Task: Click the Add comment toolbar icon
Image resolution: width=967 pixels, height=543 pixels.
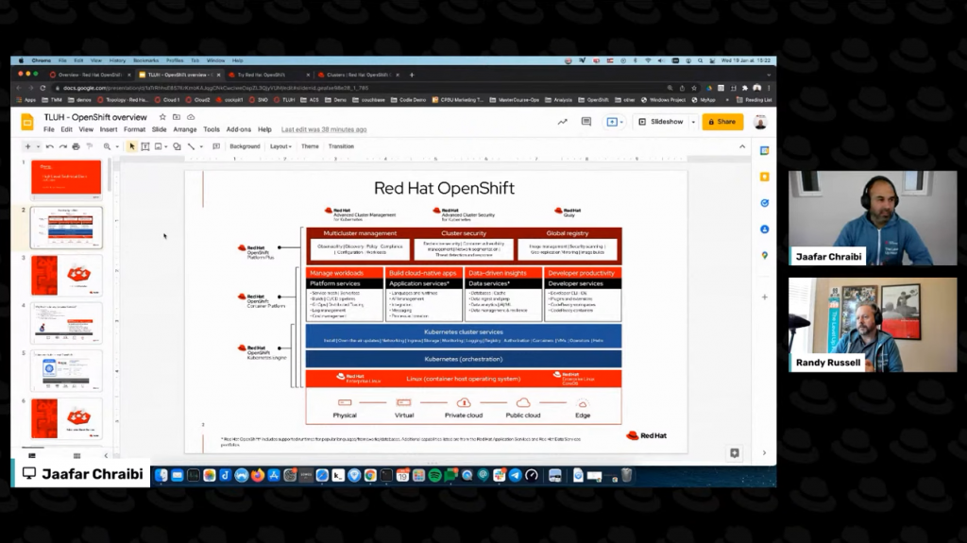Action: click(x=216, y=146)
